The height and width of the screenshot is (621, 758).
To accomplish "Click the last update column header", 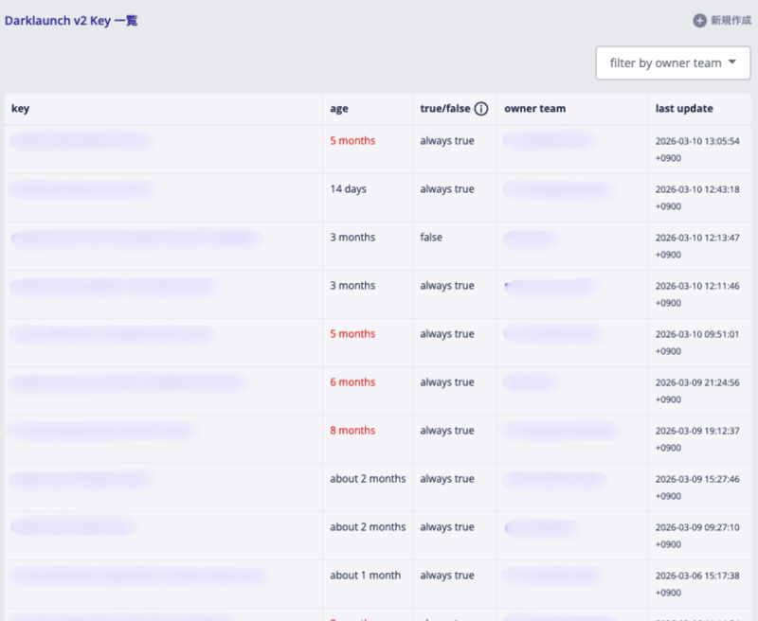I will [684, 109].
